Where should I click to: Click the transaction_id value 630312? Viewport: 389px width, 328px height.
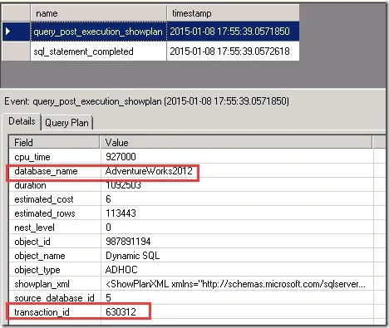click(x=121, y=312)
